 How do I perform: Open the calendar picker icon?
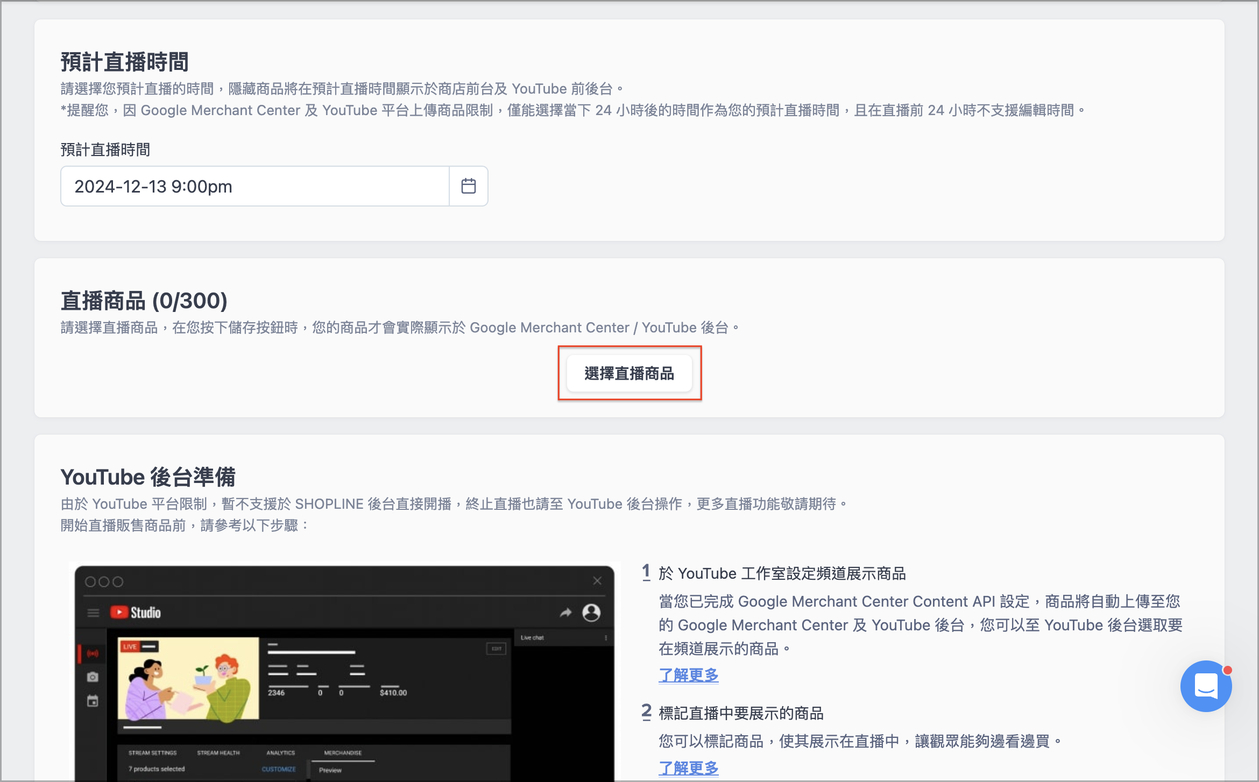[x=468, y=186]
